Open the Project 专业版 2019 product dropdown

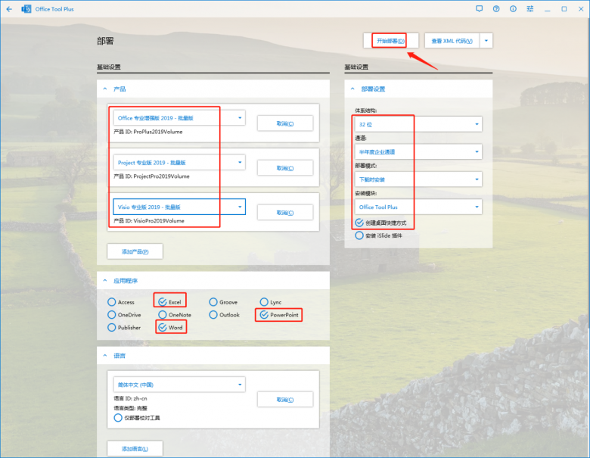pyautogui.click(x=179, y=162)
